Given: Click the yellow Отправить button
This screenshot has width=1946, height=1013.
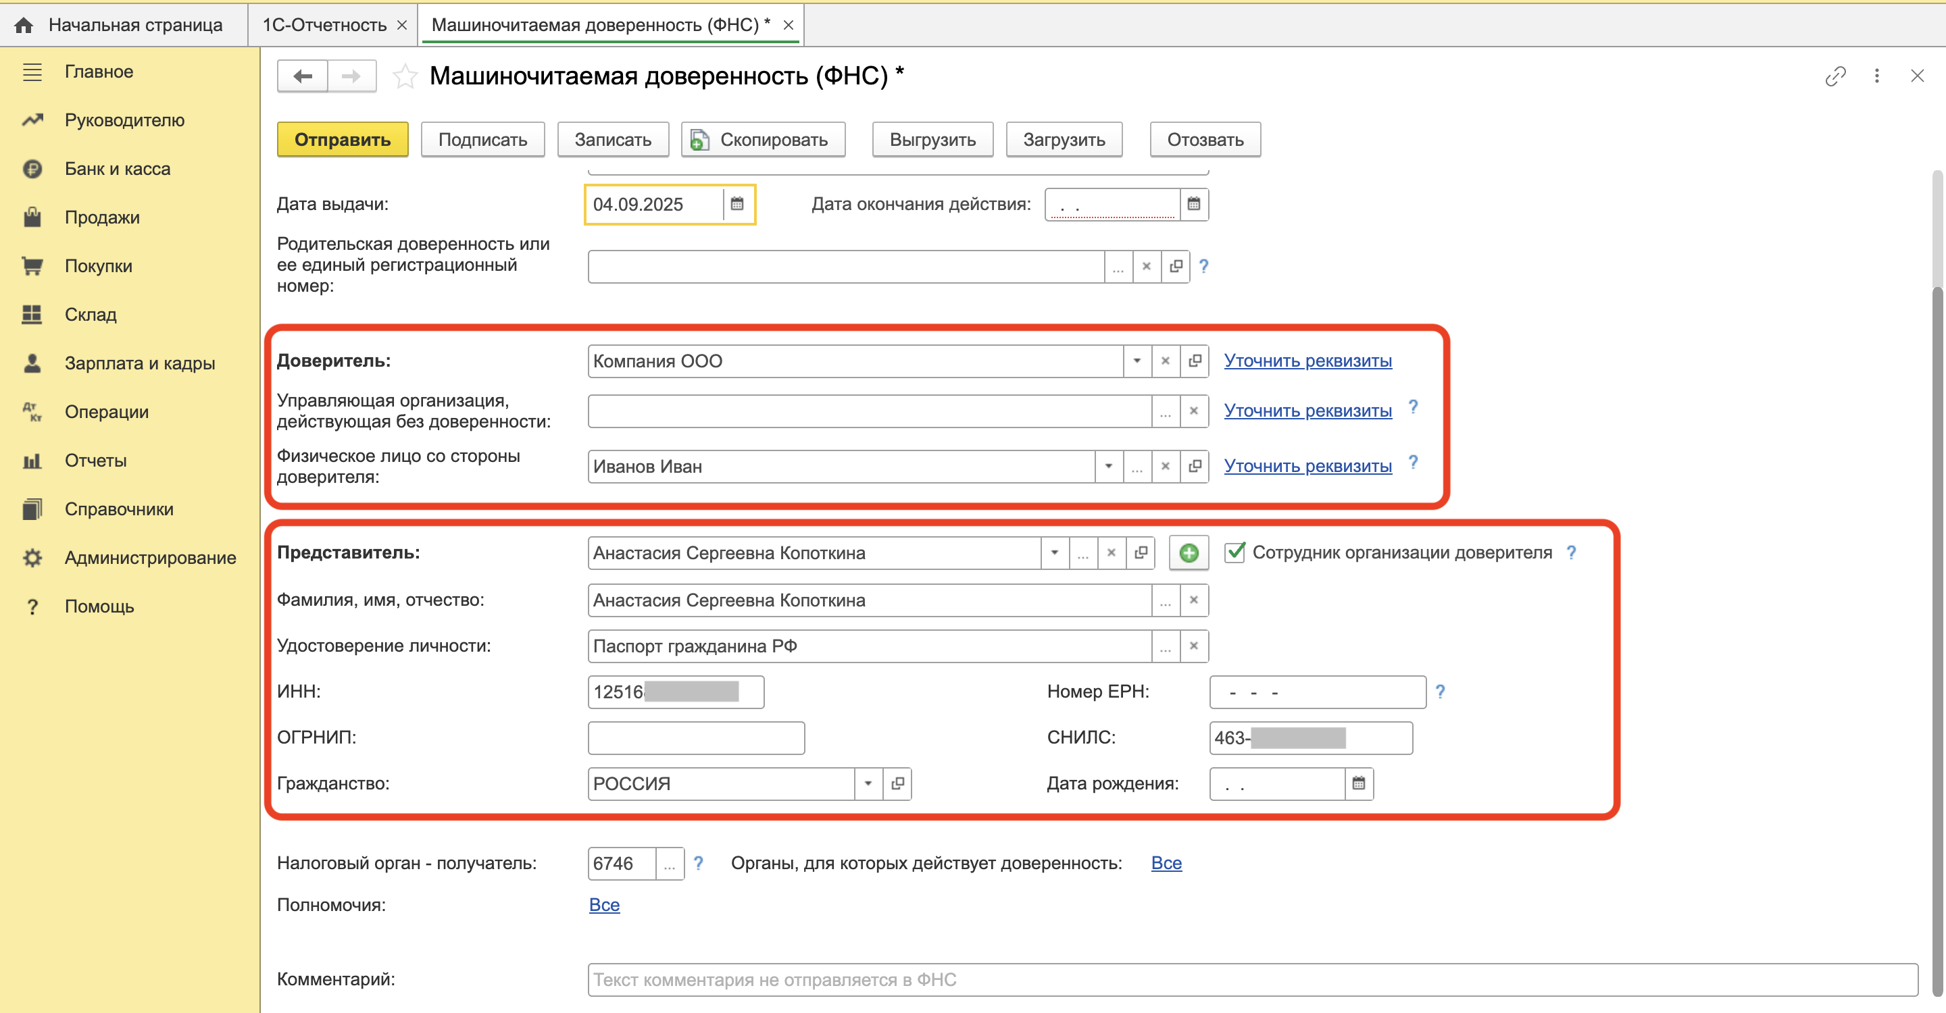Looking at the screenshot, I should point(342,140).
